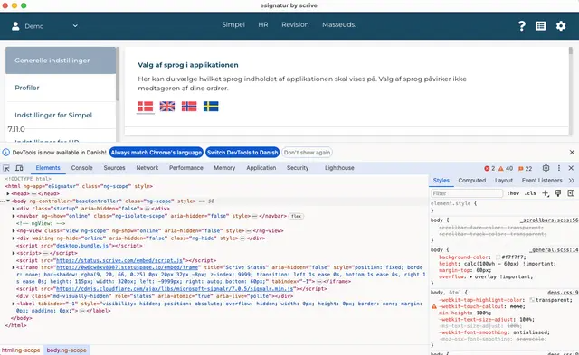Open the Simpel navigation item
The height and width of the screenshot is (355, 579).
coord(233,24)
